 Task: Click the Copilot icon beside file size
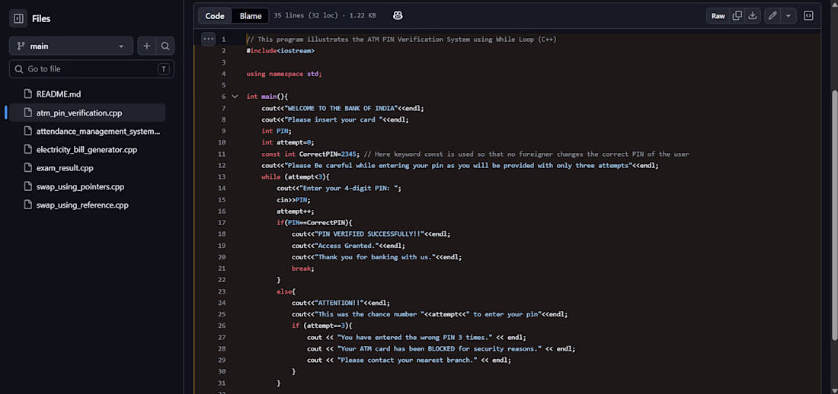pos(398,15)
